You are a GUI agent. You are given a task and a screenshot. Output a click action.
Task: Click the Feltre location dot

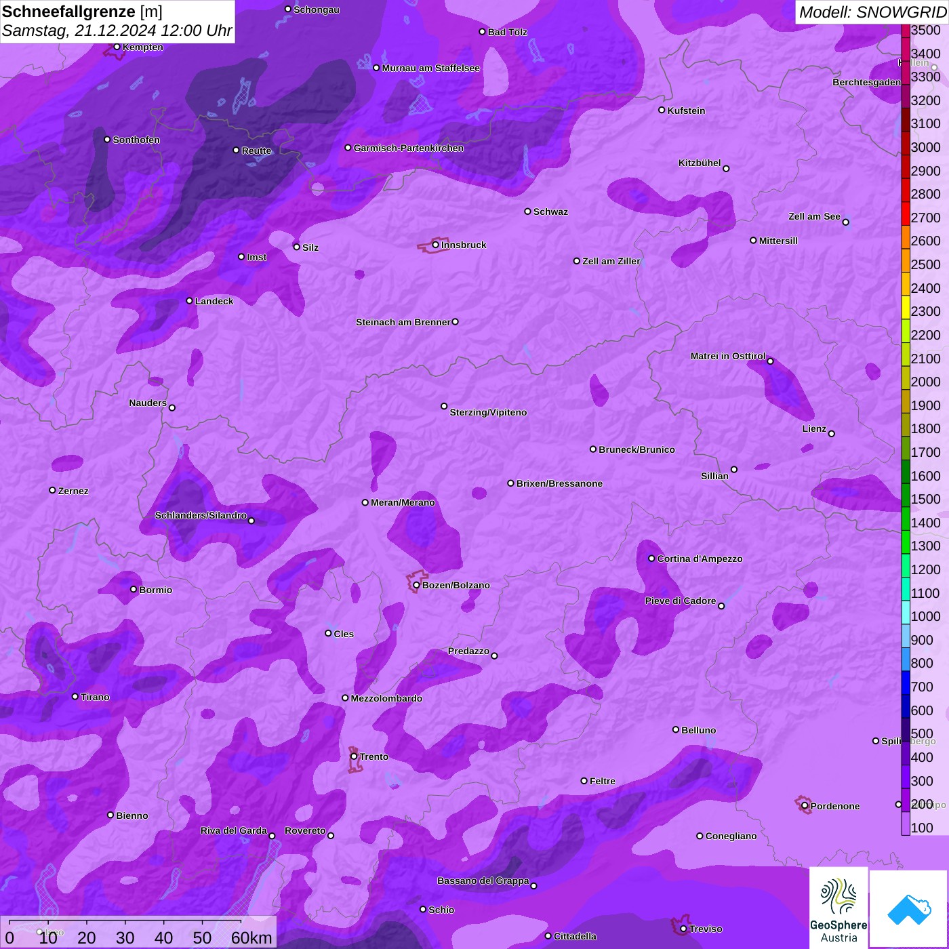click(584, 781)
